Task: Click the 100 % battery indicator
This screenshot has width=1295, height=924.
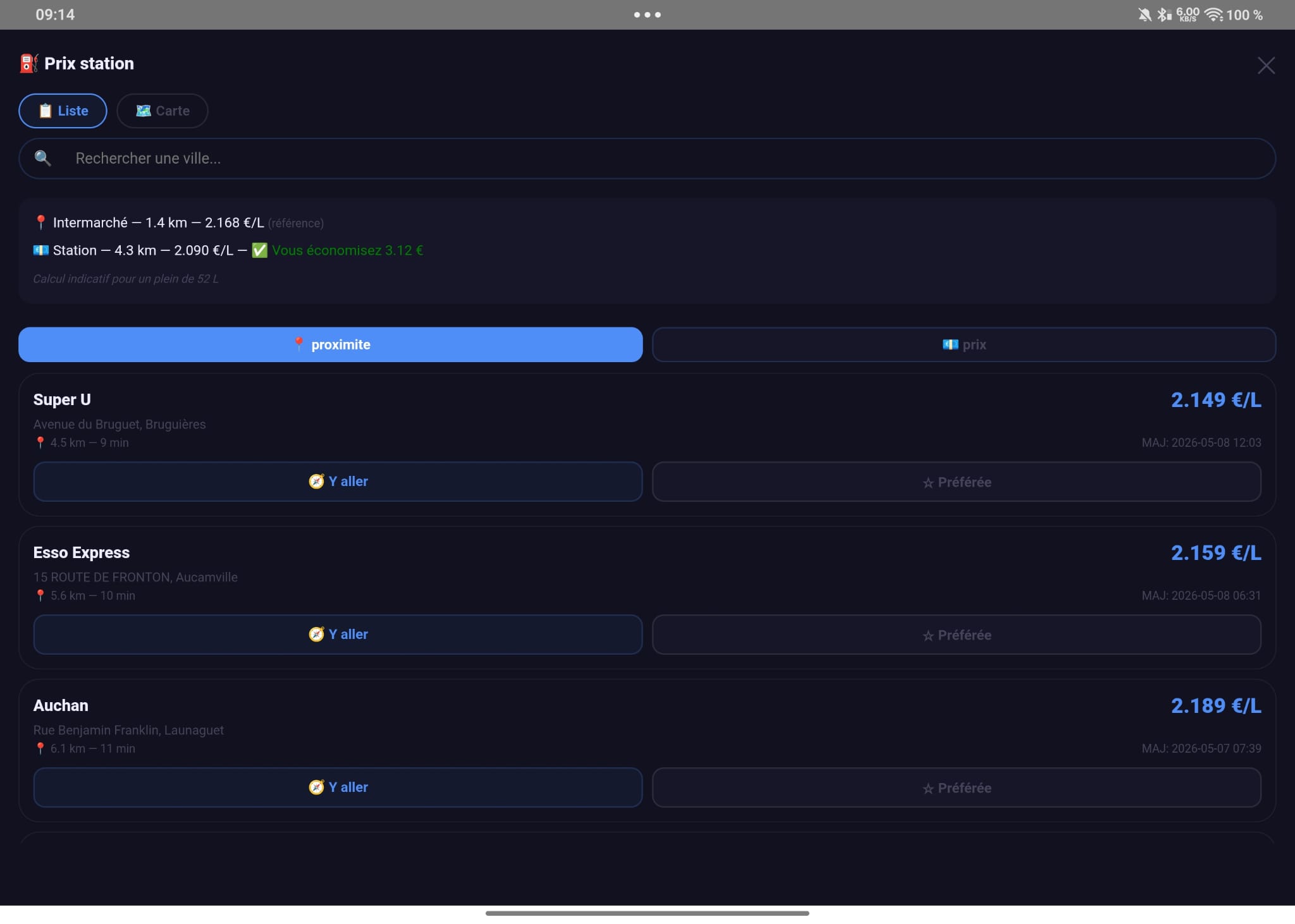Action: point(1244,15)
